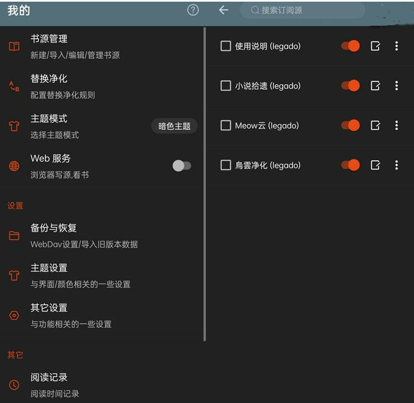Image resolution: width=414 pixels, height=403 pixels.
Task: Click the edit icon for Meow云
Action: coord(375,125)
